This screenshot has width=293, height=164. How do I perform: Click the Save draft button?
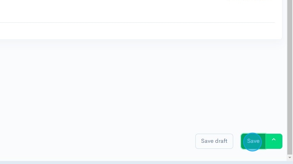coord(214,141)
